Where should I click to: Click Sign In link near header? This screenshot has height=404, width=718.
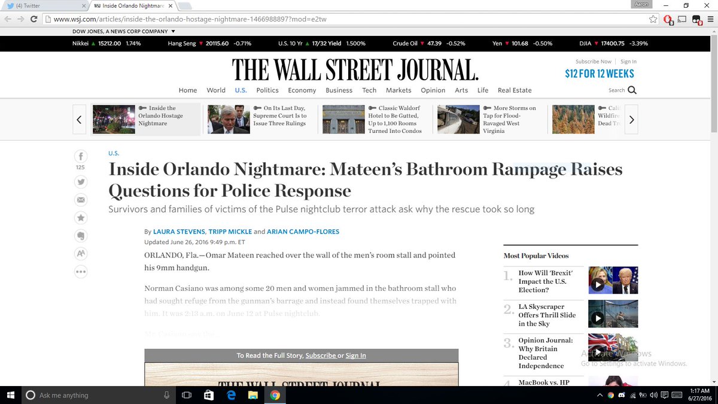coord(628,62)
